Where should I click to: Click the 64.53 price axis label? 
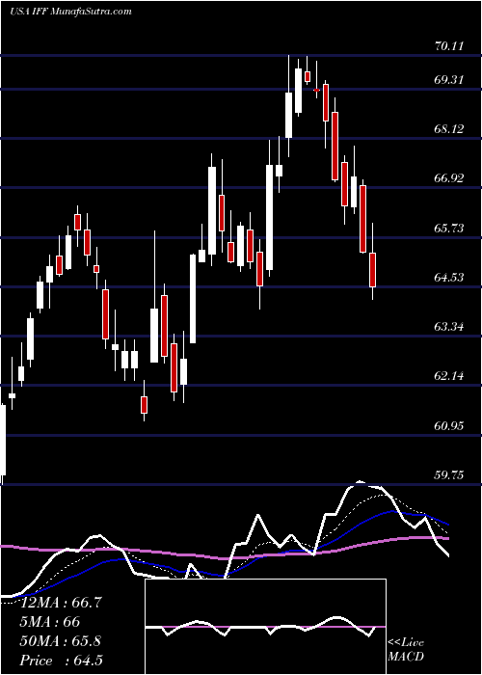(x=448, y=278)
